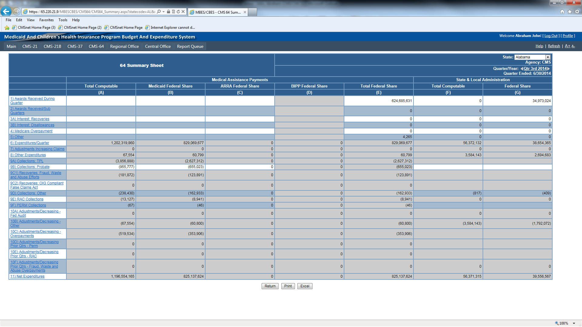This screenshot has width=582, height=327.
Task: Click the address bar search magnifier icon
Action: [x=159, y=12]
